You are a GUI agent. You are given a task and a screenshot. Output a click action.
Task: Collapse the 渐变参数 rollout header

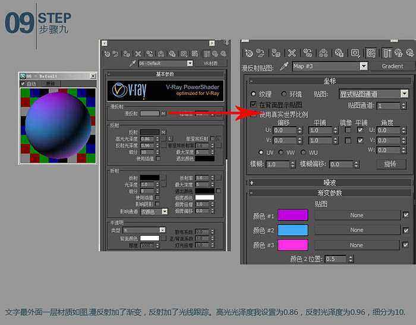pyautogui.click(x=329, y=193)
